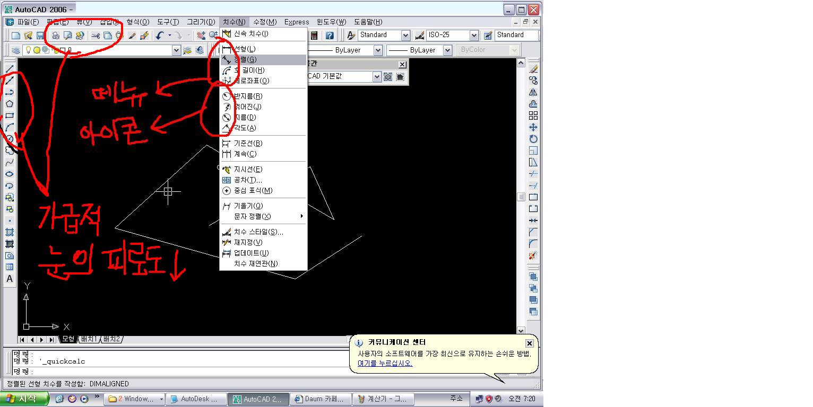813x407 pixels.
Task: Expand the Undo history dropdown arrow
Action: pyautogui.click(x=170, y=36)
